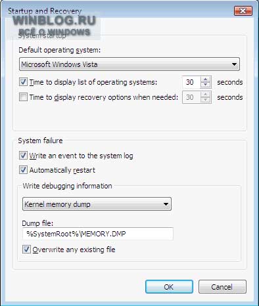Image resolution: width=259 pixels, height=306 pixels.
Task: Click the recovery options seconds value field
Action: pos(191,97)
